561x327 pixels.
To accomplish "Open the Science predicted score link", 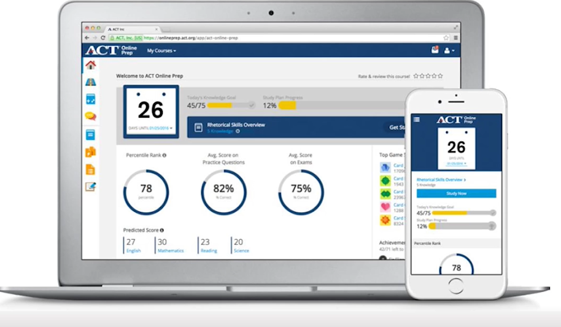I will pos(241,251).
